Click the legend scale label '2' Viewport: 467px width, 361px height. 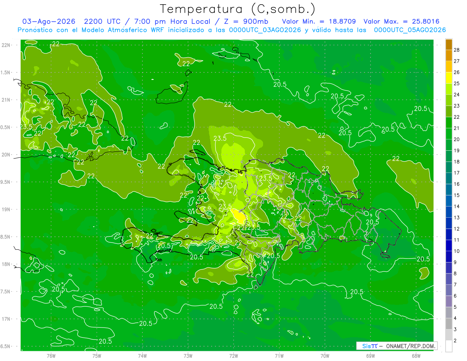click(x=455, y=341)
